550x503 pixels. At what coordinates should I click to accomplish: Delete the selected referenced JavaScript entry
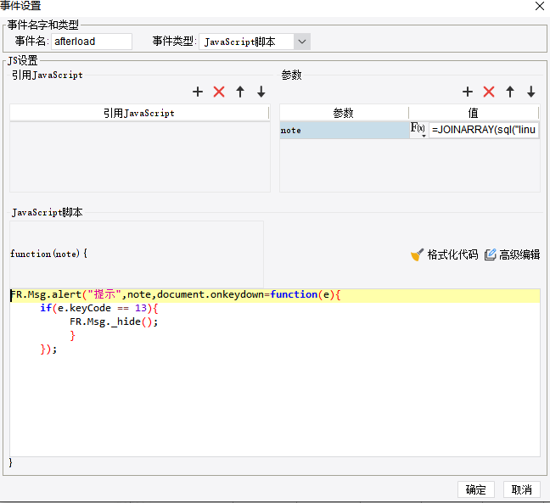219,92
